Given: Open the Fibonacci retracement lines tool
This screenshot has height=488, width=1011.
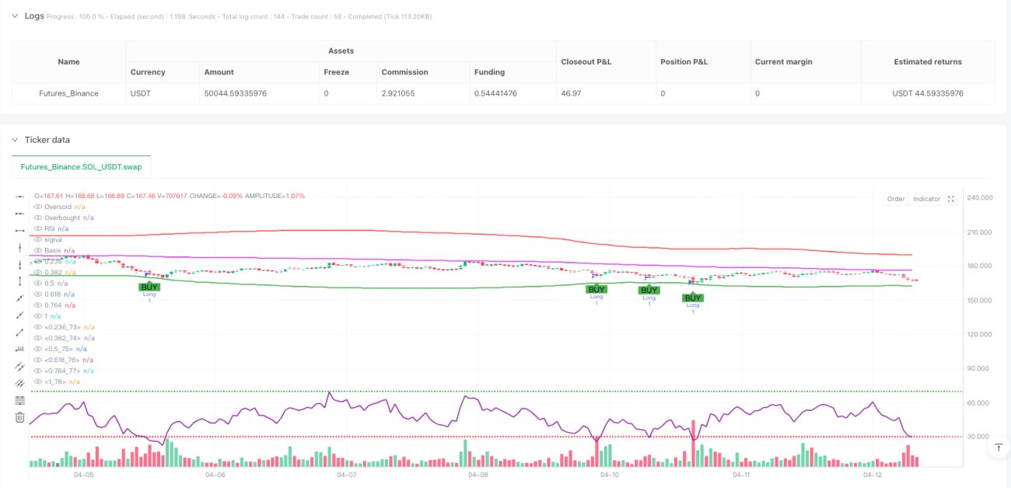Looking at the screenshot, I should point(19,400).
